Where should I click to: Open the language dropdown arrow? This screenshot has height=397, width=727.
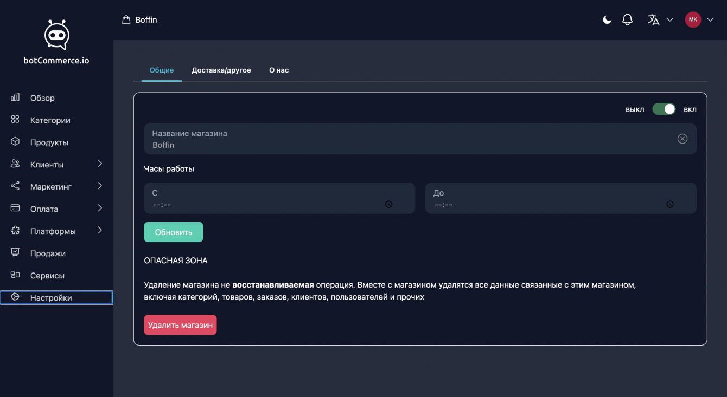click(670, 20)
